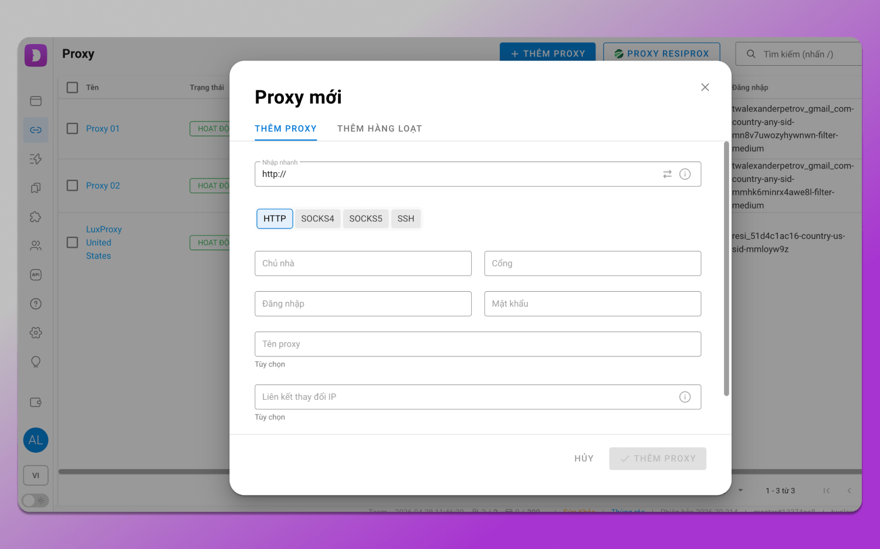Image resolution: width=880 pixels, height=549 pixels.
Task: Open rows per page dropdown arrow
Action: (x=740, y=491)
